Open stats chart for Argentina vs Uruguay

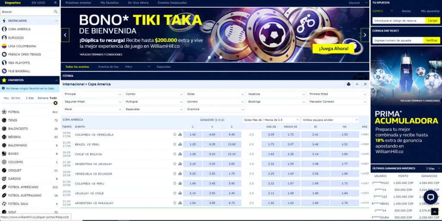[x=180, y=164]
